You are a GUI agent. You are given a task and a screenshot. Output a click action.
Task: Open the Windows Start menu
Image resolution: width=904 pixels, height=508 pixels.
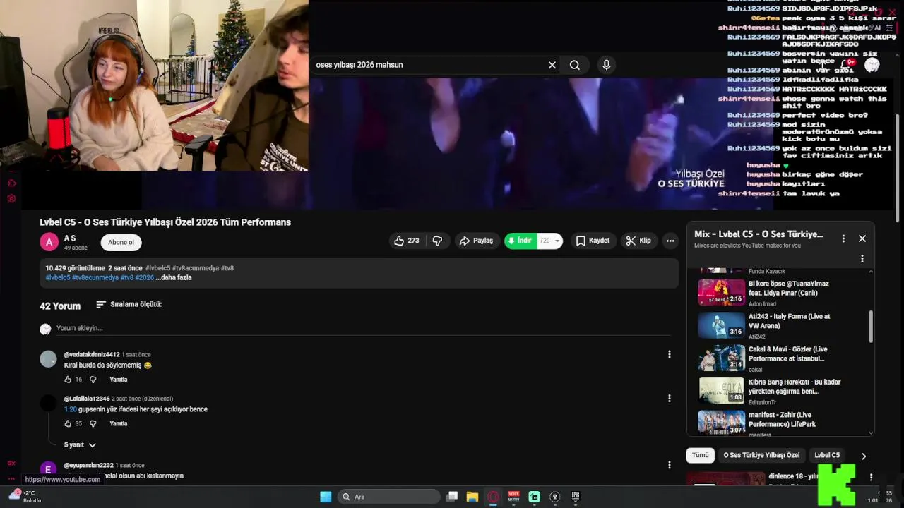(326, 497)
